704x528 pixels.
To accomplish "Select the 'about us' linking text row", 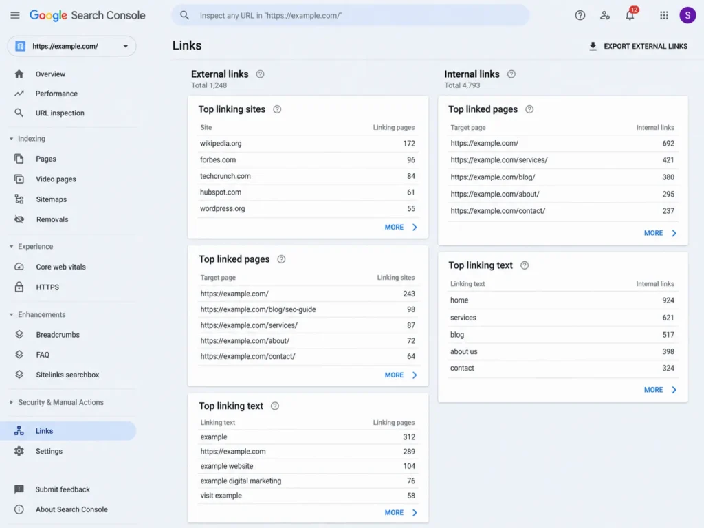I will pyautogui.click(x=563, y=351).
